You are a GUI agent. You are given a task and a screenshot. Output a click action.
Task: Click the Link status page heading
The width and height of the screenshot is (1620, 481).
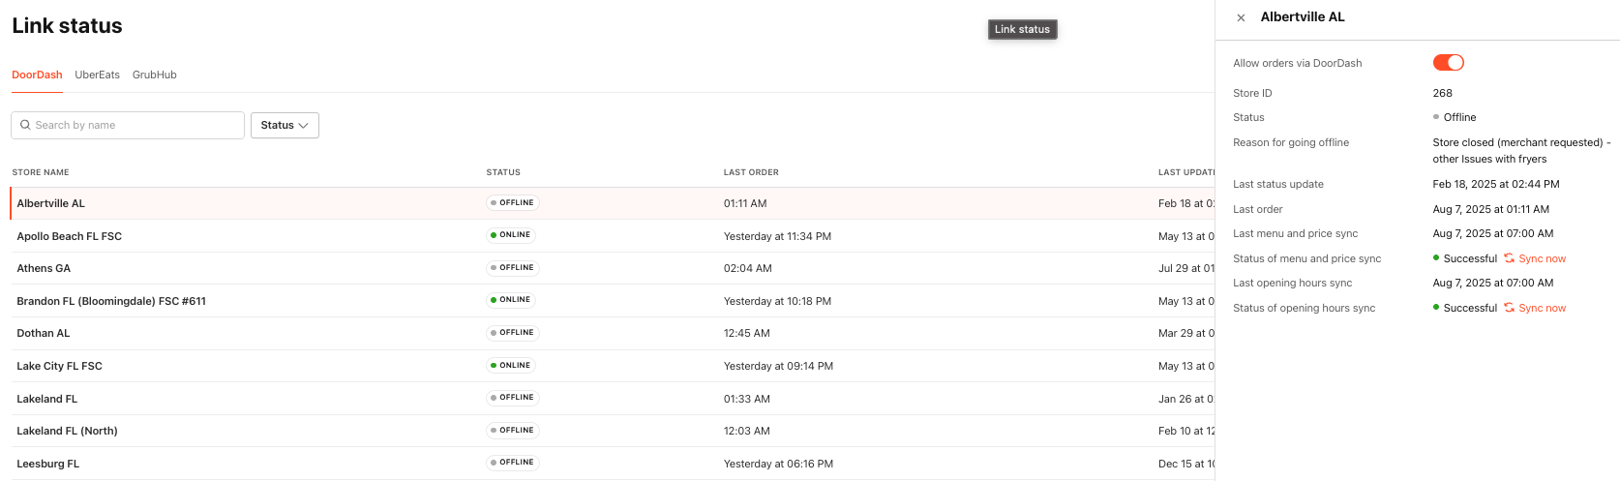[67, 26]
